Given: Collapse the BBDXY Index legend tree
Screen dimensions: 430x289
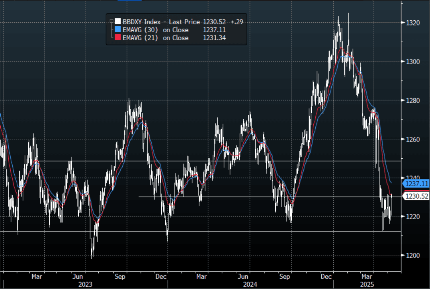Looking at the screenshot, I should (111, 22).
